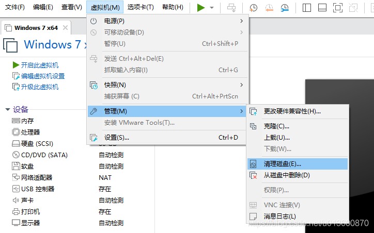Click the note icon beside 消息日志(L)
This screenshot has width=374, height=233.
253,217
